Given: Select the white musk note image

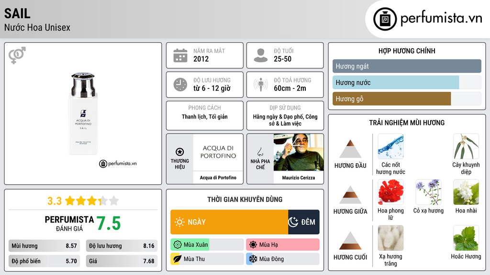Looking at the screenshot, I should (390, 238).
